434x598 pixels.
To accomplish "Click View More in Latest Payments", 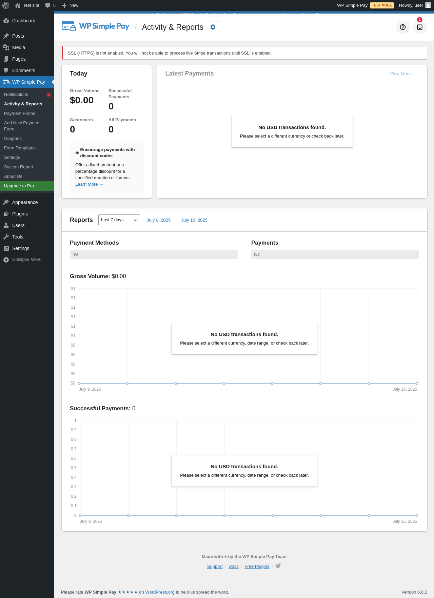I will point(403,74).
